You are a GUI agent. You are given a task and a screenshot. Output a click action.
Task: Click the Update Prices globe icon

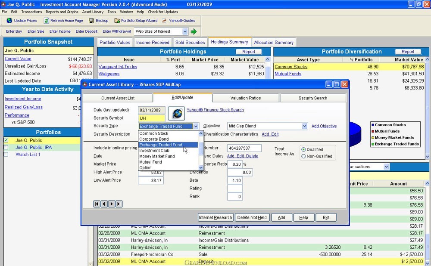(9, 21)
